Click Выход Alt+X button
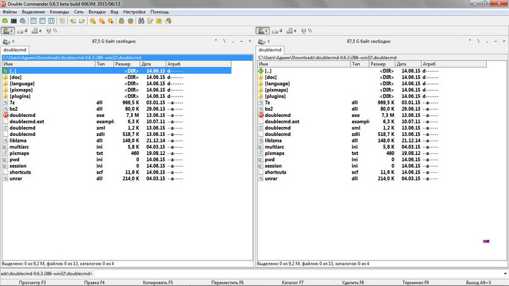This screenshot has width=509, height=286. [478, 283]
